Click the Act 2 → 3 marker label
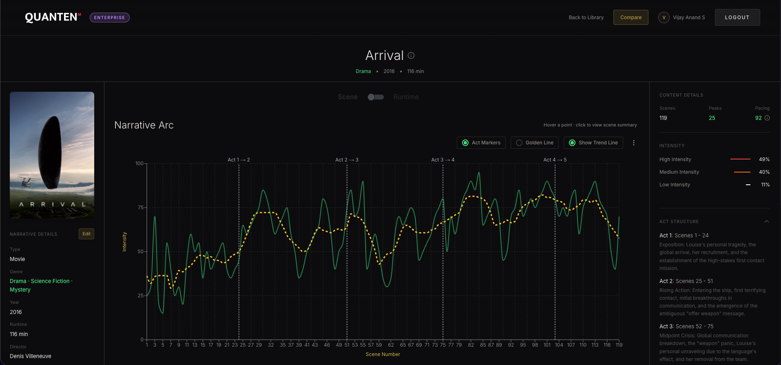This screenshot has width=781, height=365. (347, 160)
